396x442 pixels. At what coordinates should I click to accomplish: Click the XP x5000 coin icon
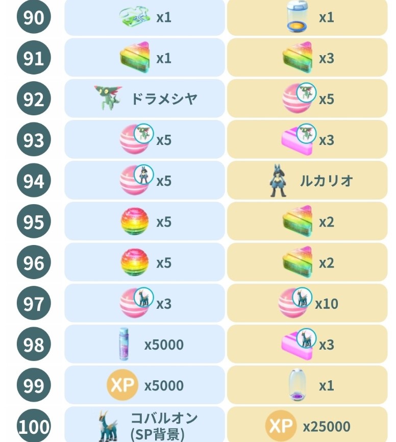pos(122,385)
